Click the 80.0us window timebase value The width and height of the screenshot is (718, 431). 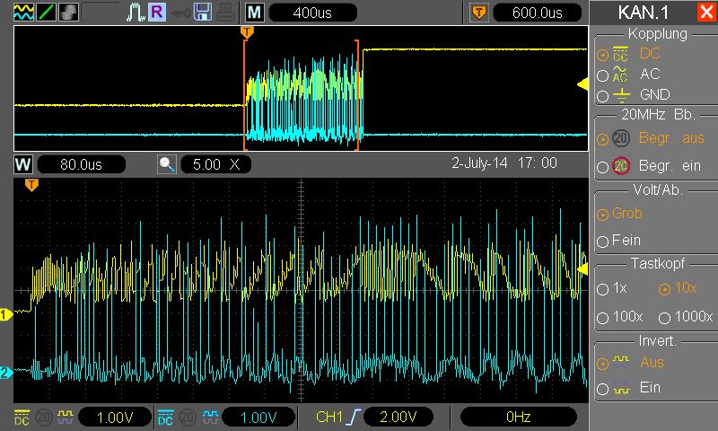pyautogui.click(x=81, y=164)
